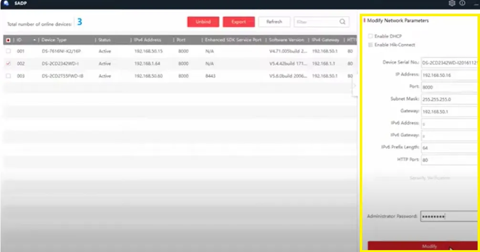This screenshot has width=480, height=252.
Task: Click the 8443 SDK port cell
Action: pos(210,75)
